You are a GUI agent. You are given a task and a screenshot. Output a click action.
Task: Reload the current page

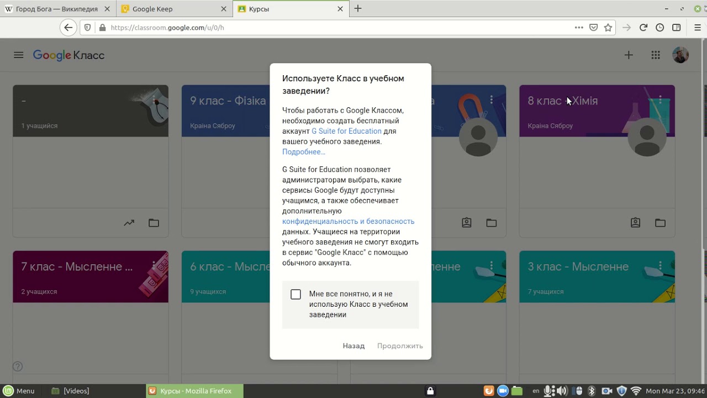643,28
